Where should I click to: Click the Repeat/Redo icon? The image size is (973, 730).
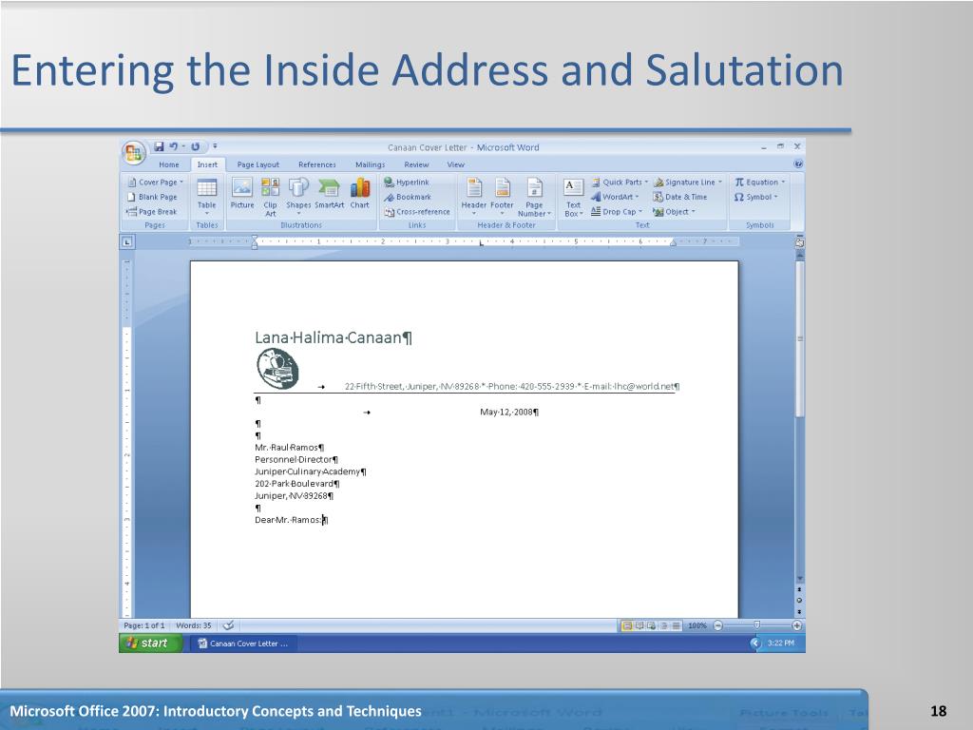tap(196, 146)
